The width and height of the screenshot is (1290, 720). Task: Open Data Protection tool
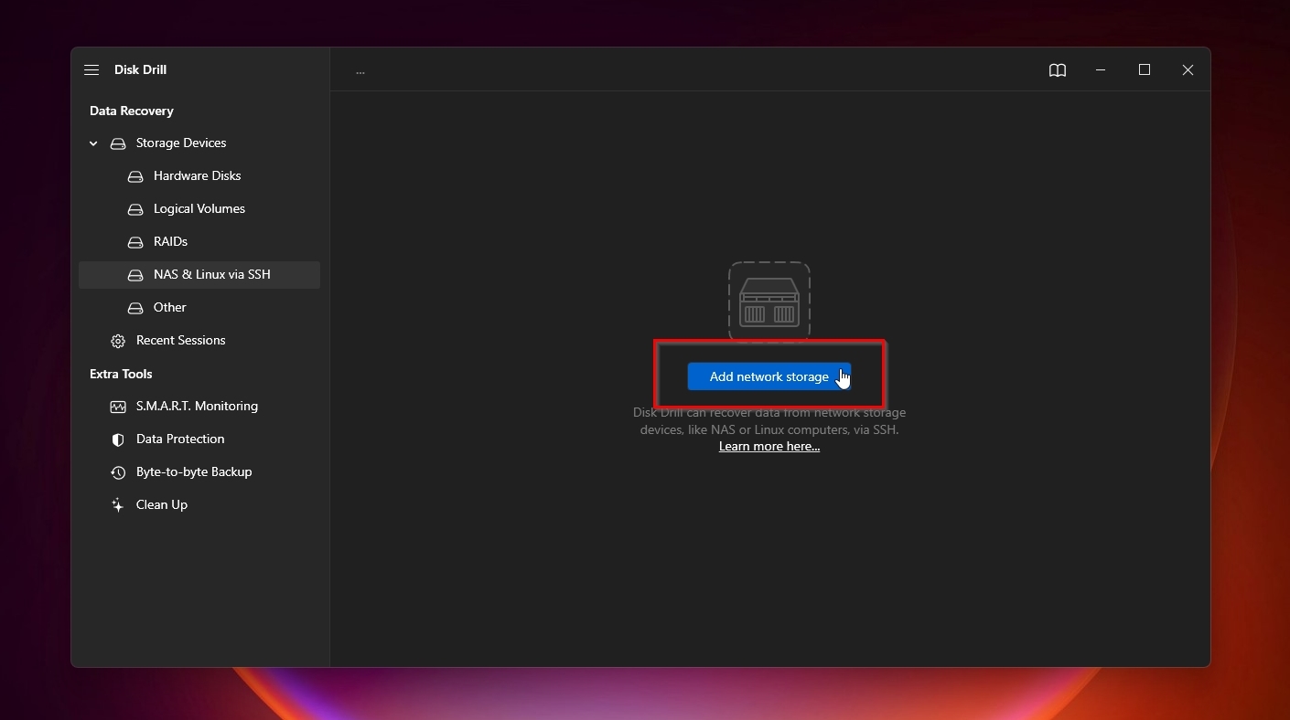(180, 439)
